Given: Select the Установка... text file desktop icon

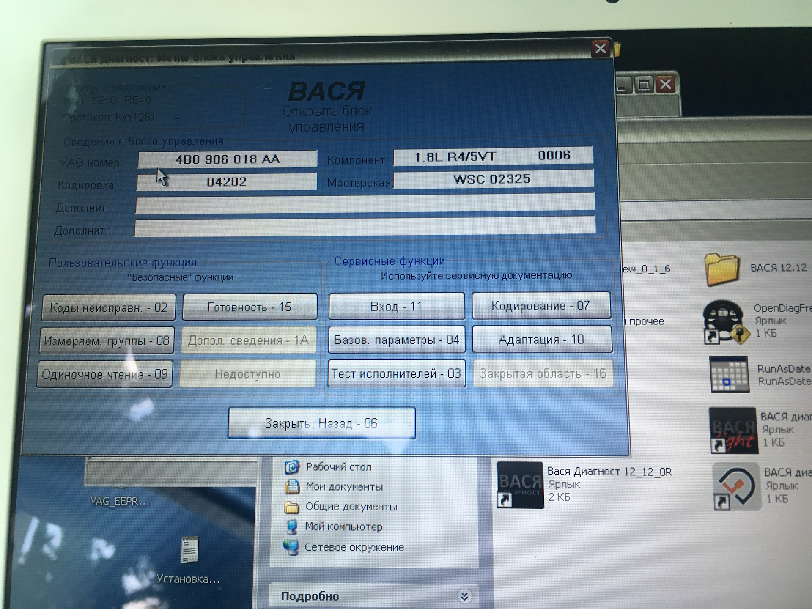Looking at the screenshot, I should (x=189, y=550).
